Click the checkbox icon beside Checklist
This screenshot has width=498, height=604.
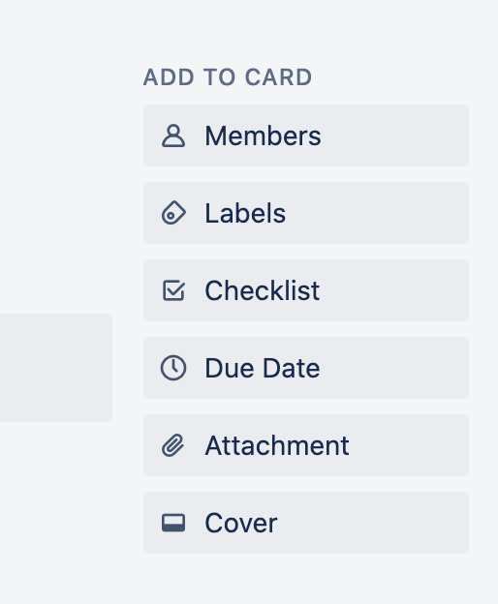[173, 290]
